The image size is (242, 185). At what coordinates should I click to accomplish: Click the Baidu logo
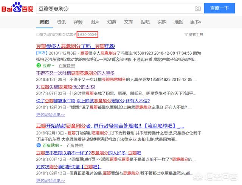point(17,8)
